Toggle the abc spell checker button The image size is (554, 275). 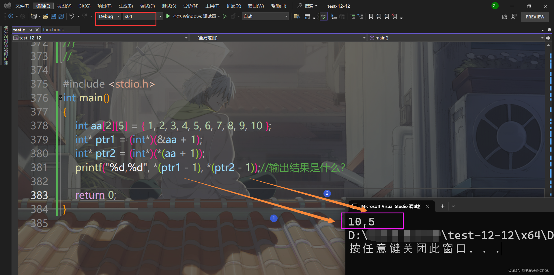coord(323,16)
